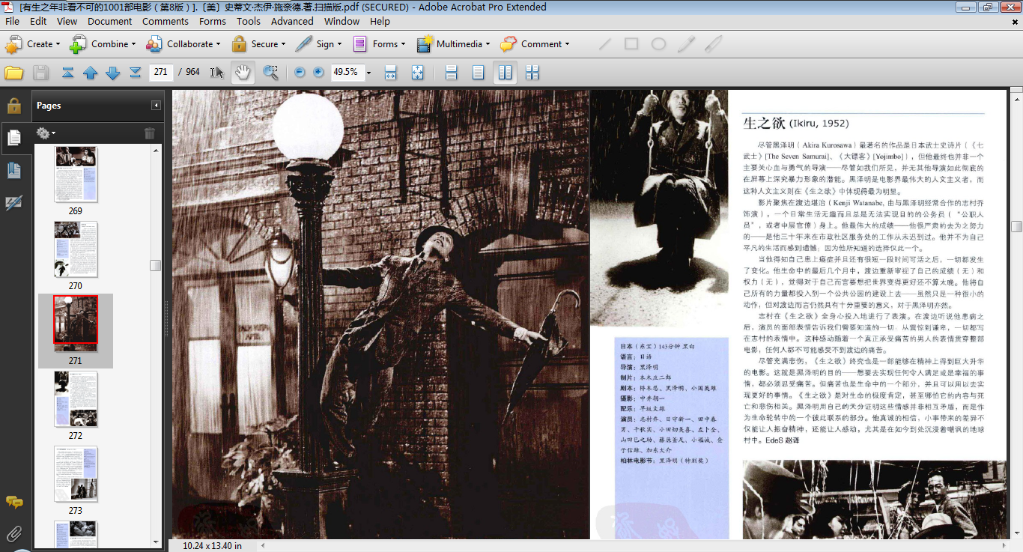The image size is (1023, 552).
Task: Open the Attachments paperclip panel
Action: [x=13, y=534]
